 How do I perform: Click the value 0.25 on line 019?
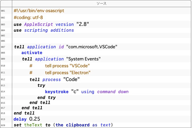click(x=35, y=119)
